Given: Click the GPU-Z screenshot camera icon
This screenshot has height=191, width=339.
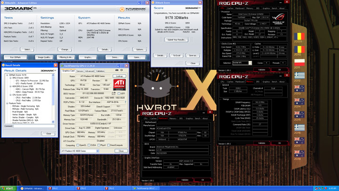Looking at the screenshot, I should tap(117, 70).
